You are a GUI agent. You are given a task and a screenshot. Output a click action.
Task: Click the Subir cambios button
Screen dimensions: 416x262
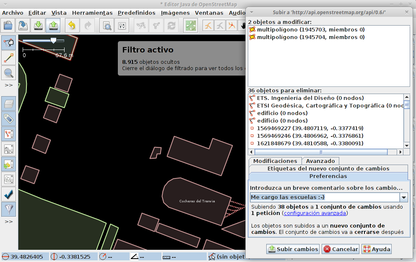coord(293,249)
